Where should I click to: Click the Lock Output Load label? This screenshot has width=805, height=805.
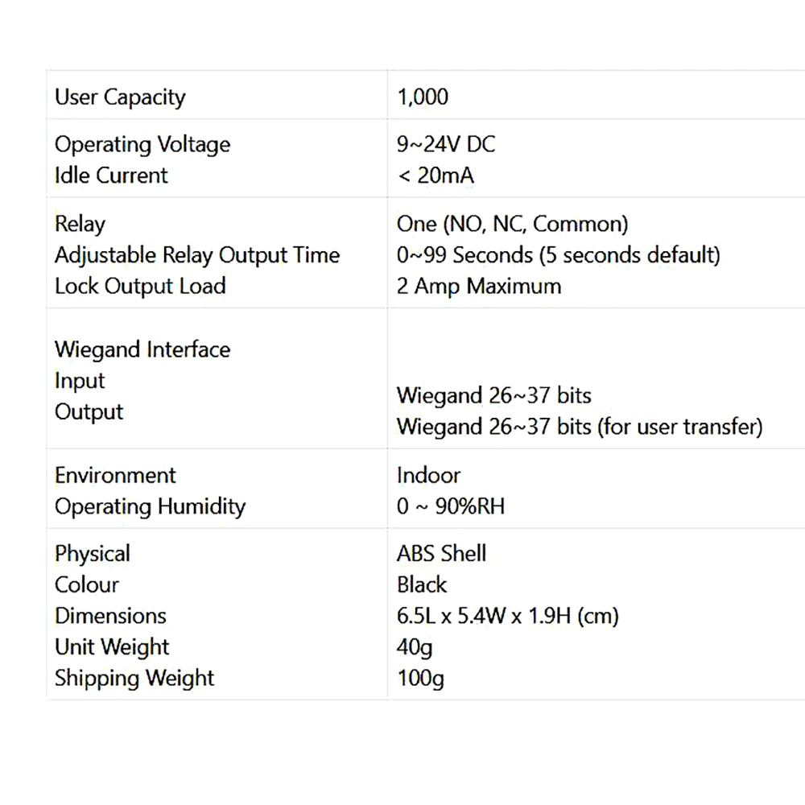[x=140, y=286]
